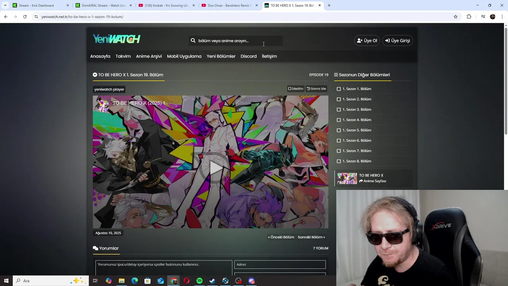This screenshot has height=286, width=508.
Task: Click the search magnifier icon
Action: [193, 41]
